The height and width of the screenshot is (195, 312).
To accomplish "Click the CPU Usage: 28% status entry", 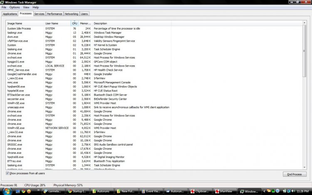I will [35, 185].
